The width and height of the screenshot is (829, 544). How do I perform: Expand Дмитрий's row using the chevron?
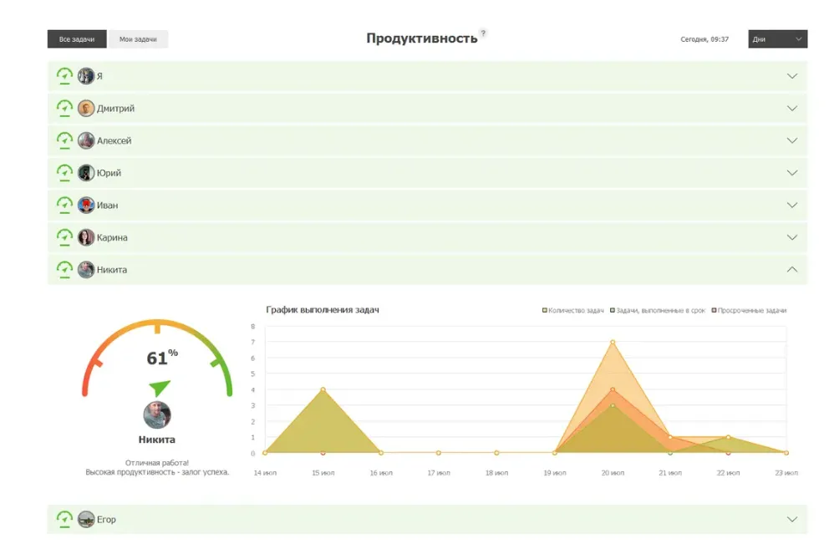pyautogui.click(x=792, y=108)
